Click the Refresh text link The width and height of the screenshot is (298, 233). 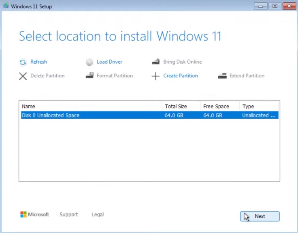pos(38,62)
